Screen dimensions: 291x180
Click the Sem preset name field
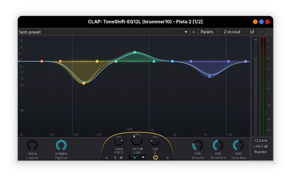pyautogui.click(x=103, y=32)
